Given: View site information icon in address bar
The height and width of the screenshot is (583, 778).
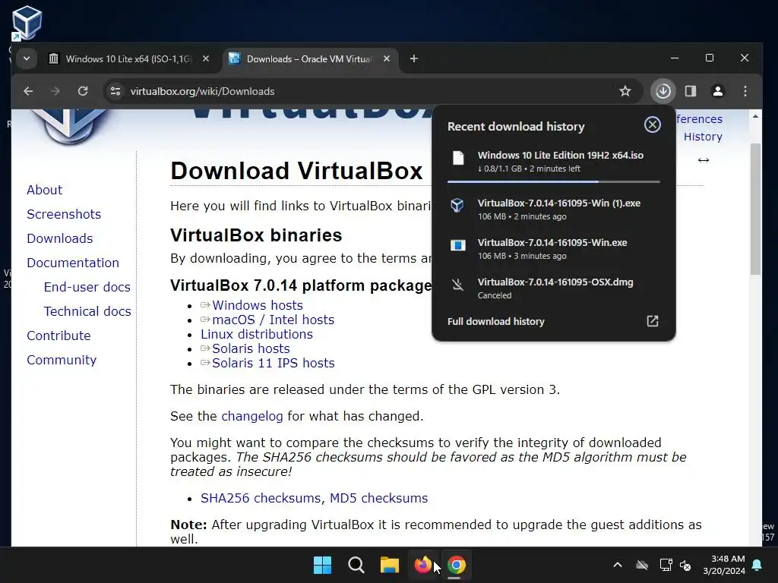Looking at the screenshot, I should tap(115, 91).
